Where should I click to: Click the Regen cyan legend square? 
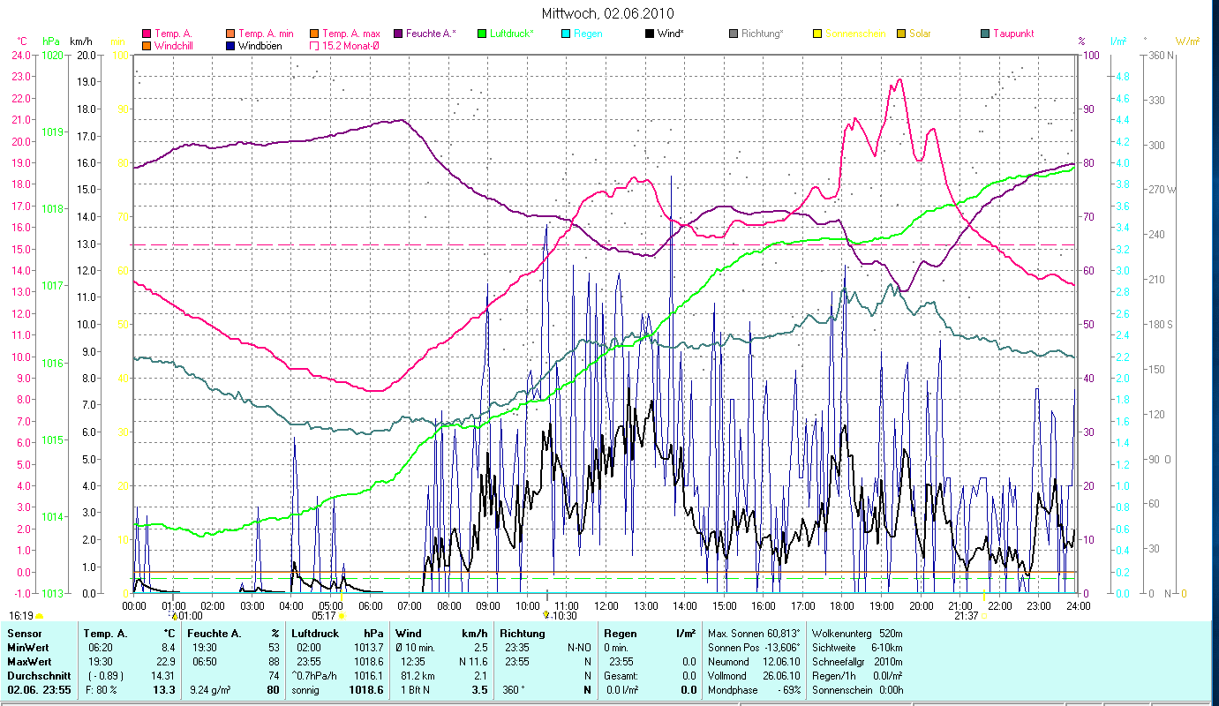coord(566,34)
